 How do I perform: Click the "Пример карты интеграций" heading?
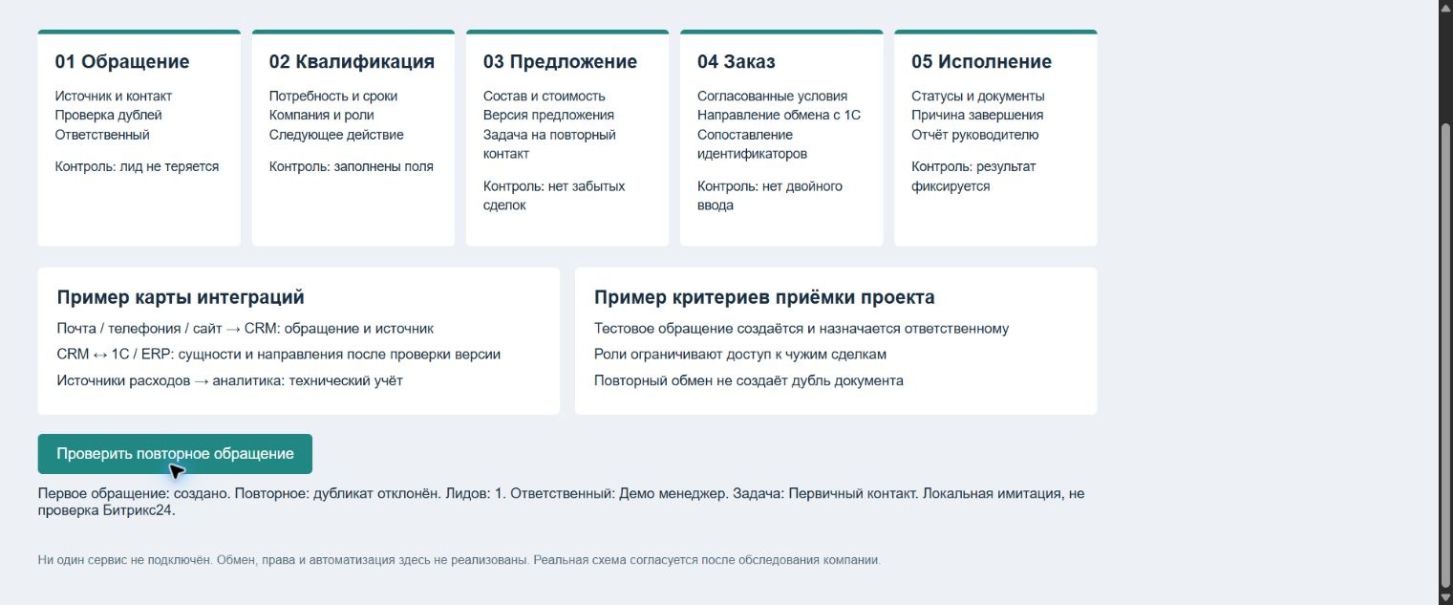point(181,297)
